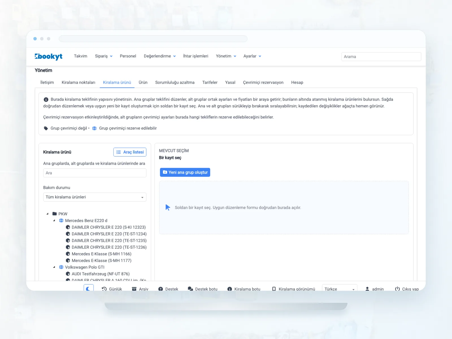Click cube icon of AUDI Testfahrzeug

pos(68,274)
